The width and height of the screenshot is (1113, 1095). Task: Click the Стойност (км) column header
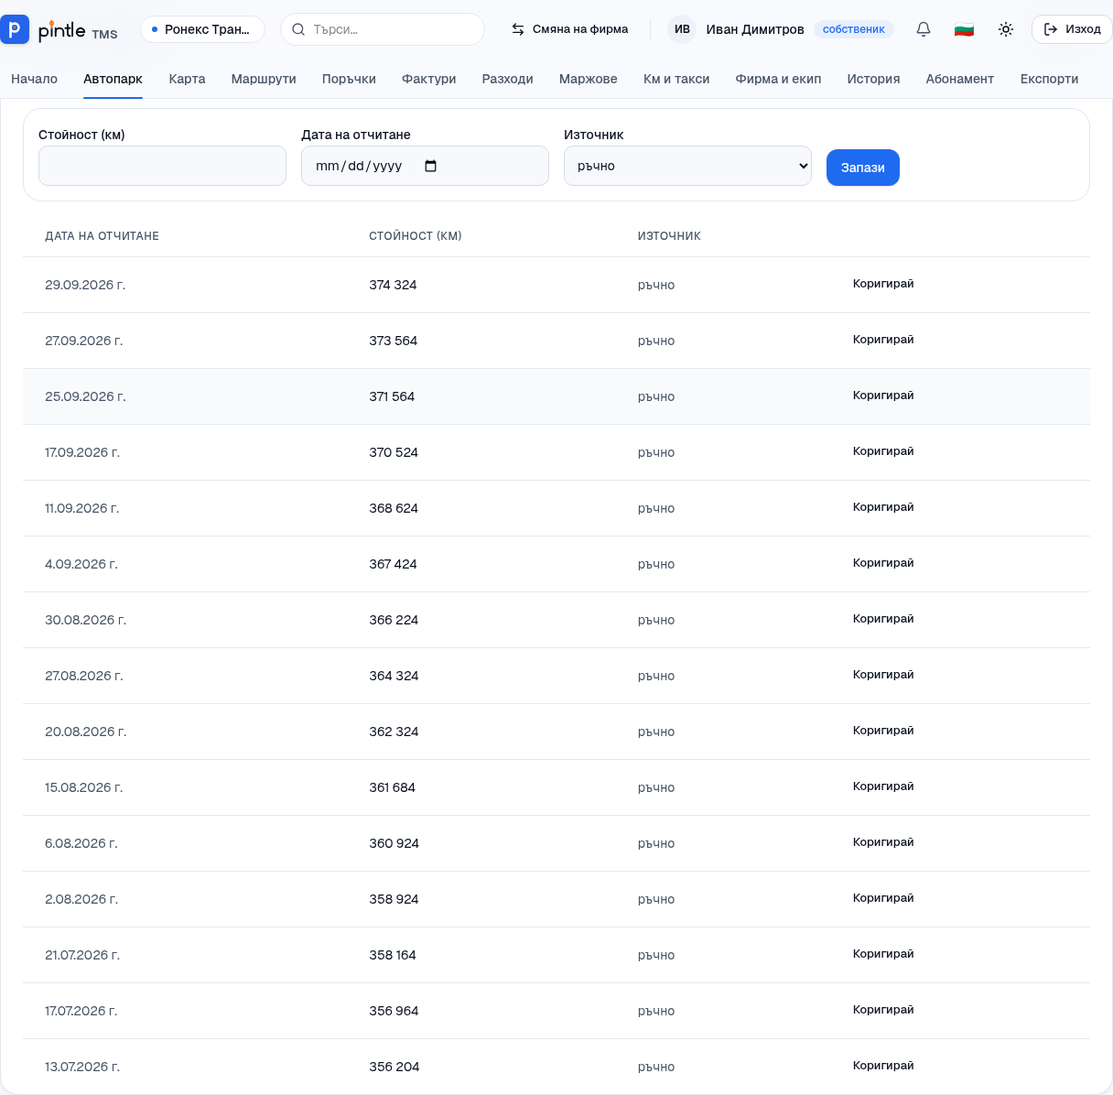(416, 236)
